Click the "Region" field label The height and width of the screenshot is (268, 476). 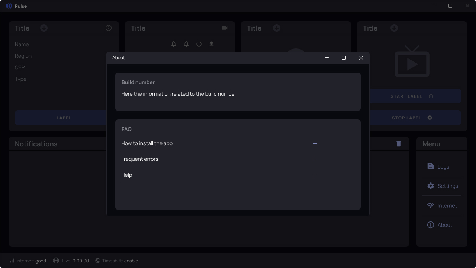(x=23, y=56)
